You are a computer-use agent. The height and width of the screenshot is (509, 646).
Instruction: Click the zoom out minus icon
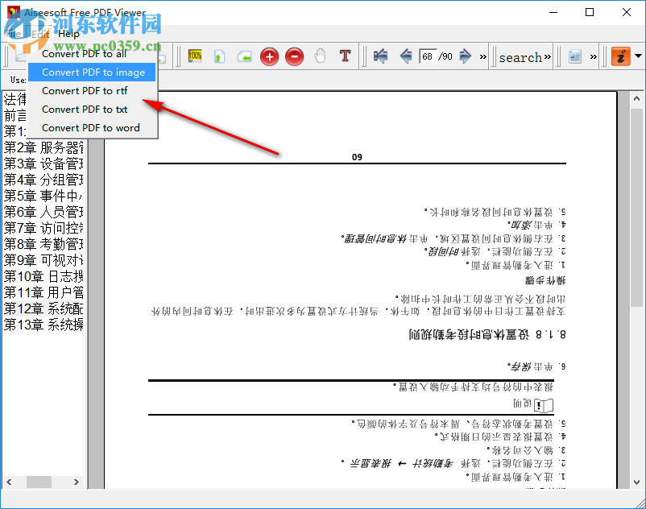(294, 56)
